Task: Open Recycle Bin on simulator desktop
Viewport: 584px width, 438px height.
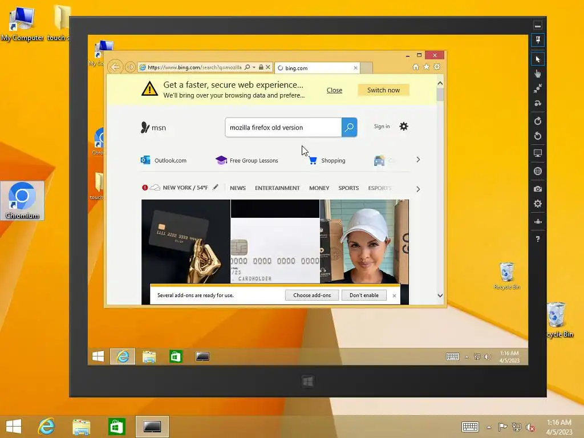Action: tap(506, 277)
